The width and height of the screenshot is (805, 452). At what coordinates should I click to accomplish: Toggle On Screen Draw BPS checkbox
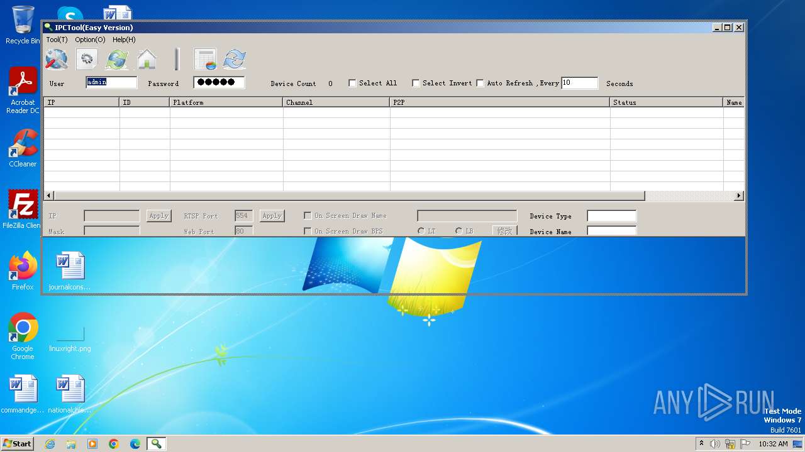tap(308, 231)
